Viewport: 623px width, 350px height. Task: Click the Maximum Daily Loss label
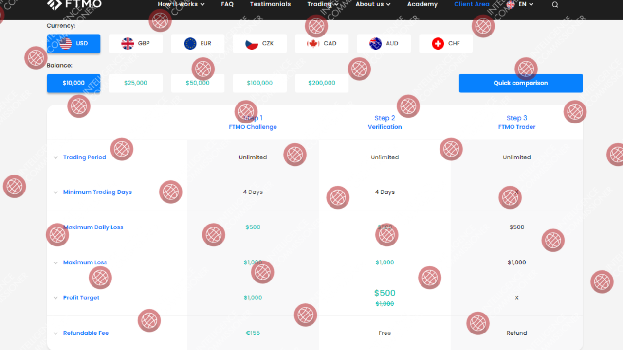(93, 227)
